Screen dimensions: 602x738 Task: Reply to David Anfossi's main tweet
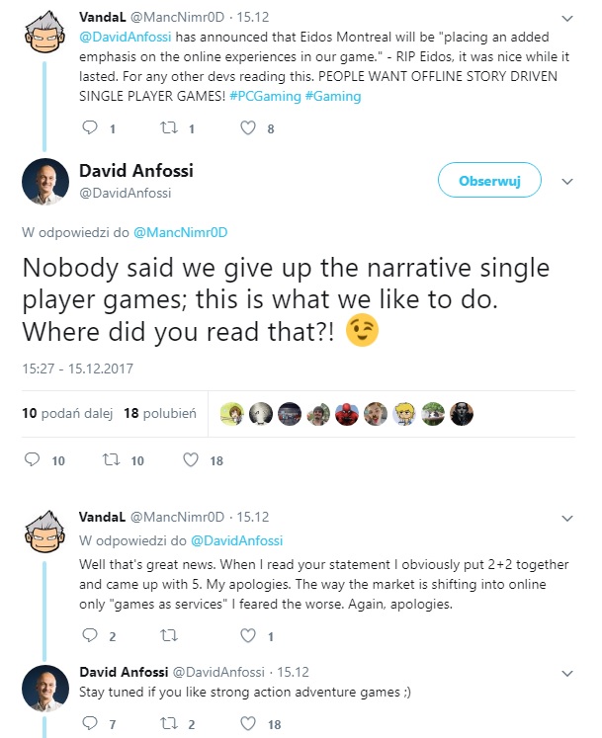32,460
